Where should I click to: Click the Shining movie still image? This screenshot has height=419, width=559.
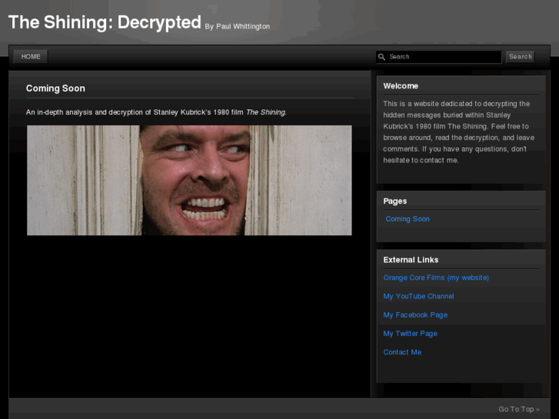(189, 180)
